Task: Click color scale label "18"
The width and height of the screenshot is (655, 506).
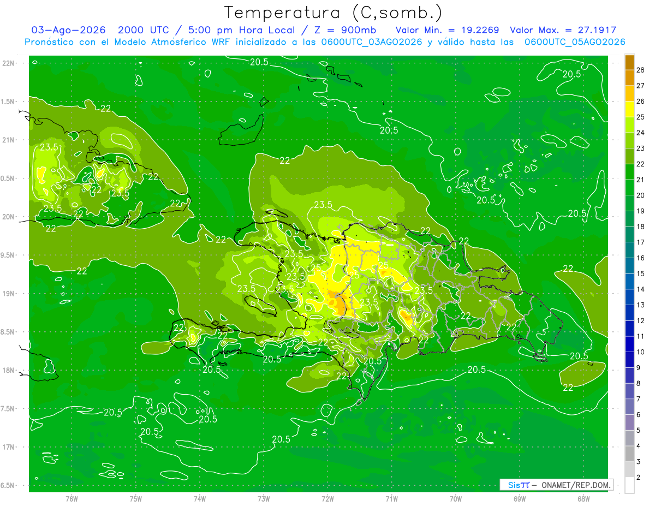Action: 641,227
